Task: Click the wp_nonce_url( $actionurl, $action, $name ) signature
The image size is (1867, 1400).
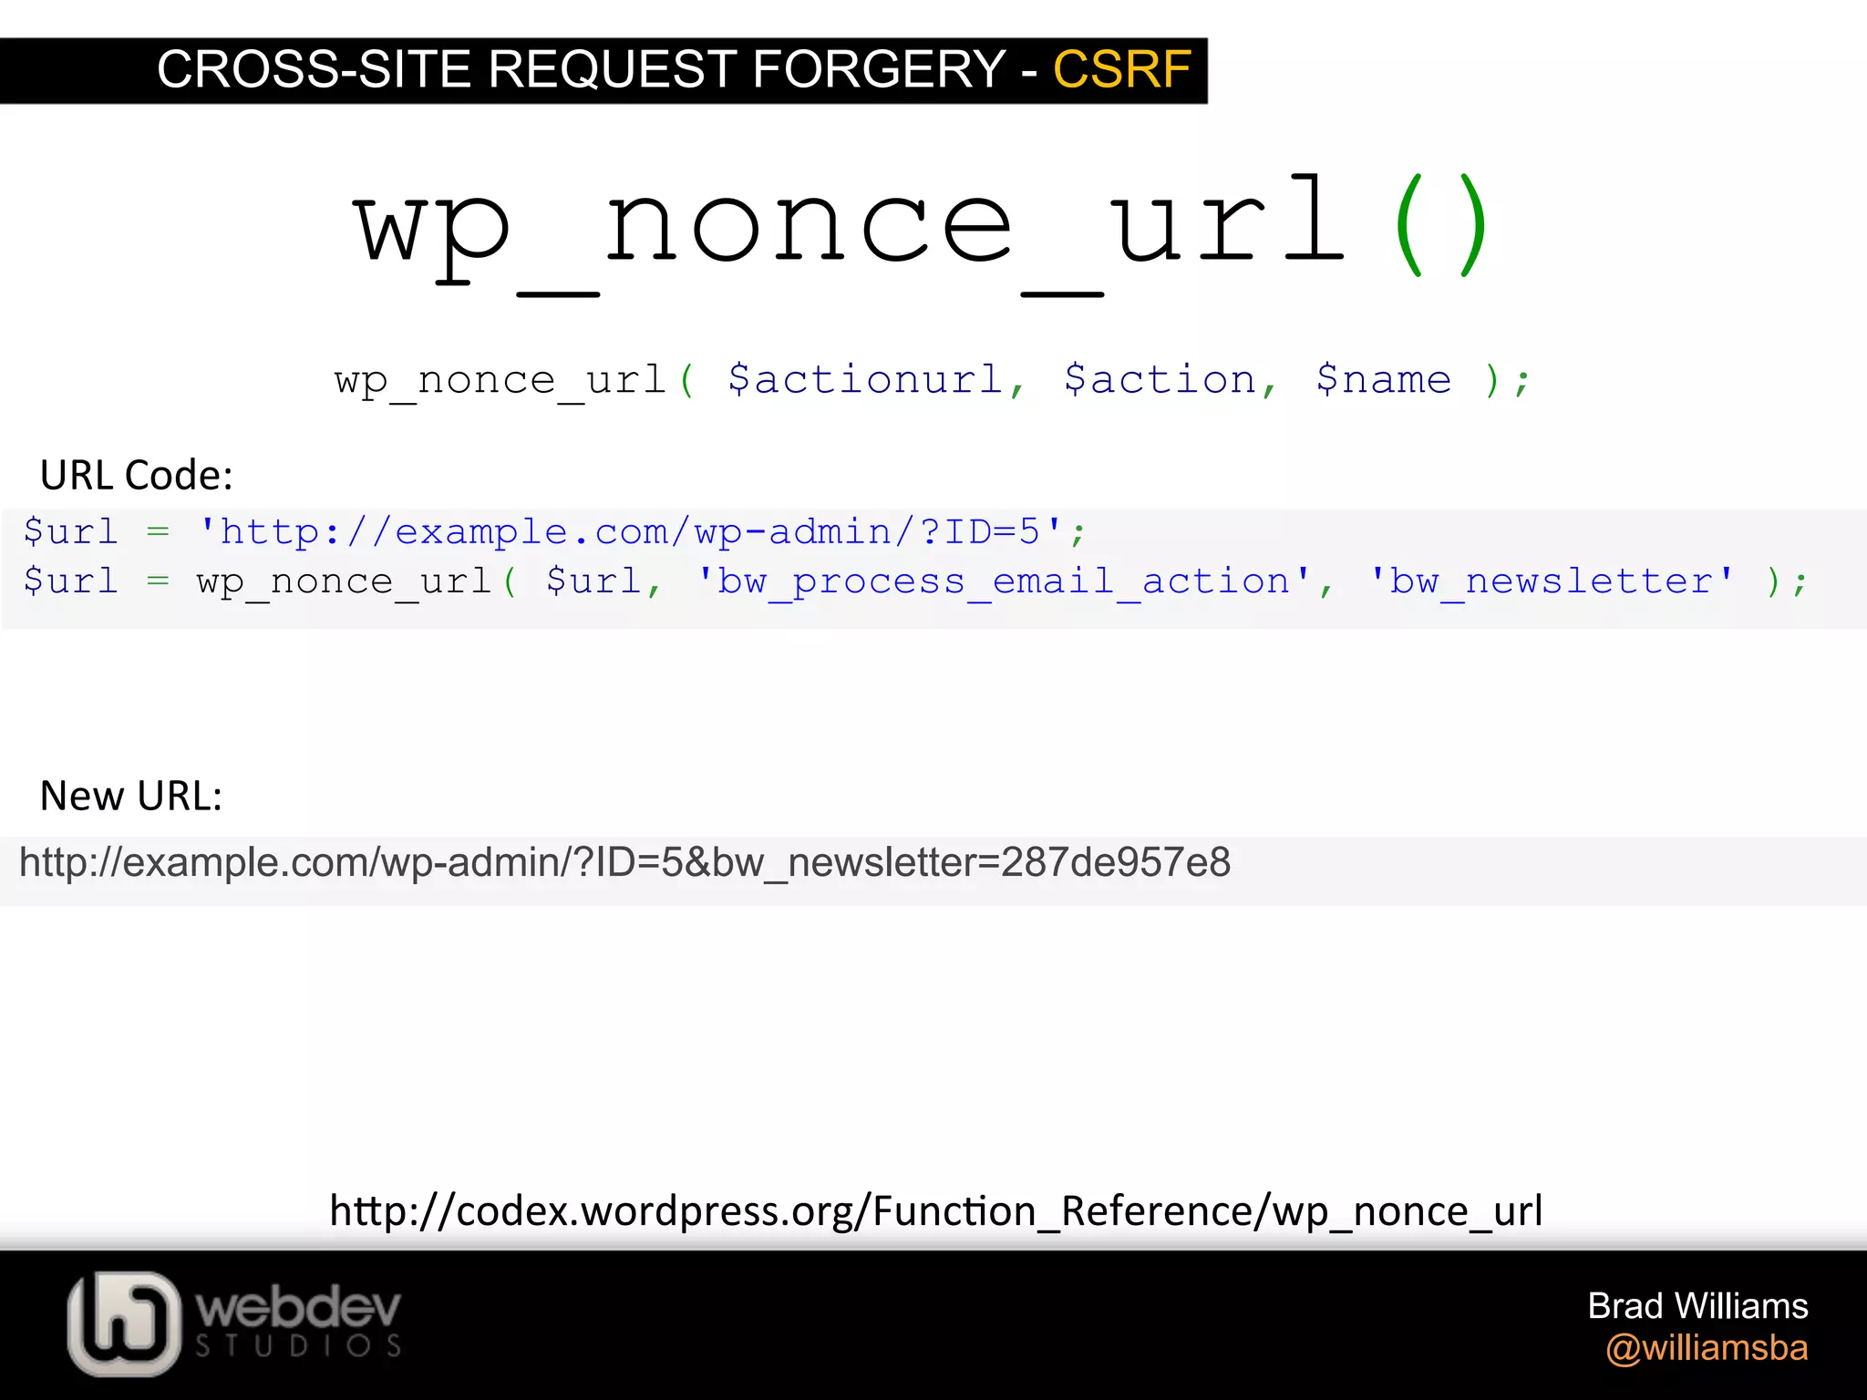Action: [x=933, y=381]
